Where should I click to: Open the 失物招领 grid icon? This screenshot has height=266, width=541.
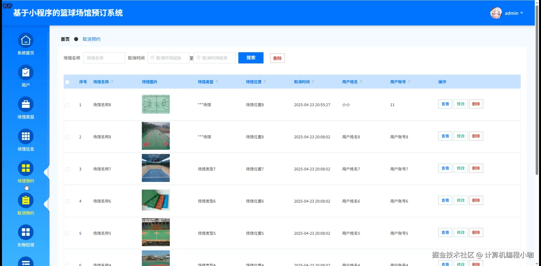pos(26,232)
